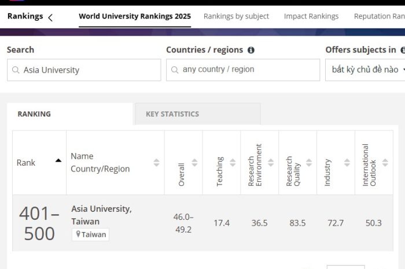The image size is (405, 269).
Task: Click the Name Country/Region header text
Action: click(100, 163)
